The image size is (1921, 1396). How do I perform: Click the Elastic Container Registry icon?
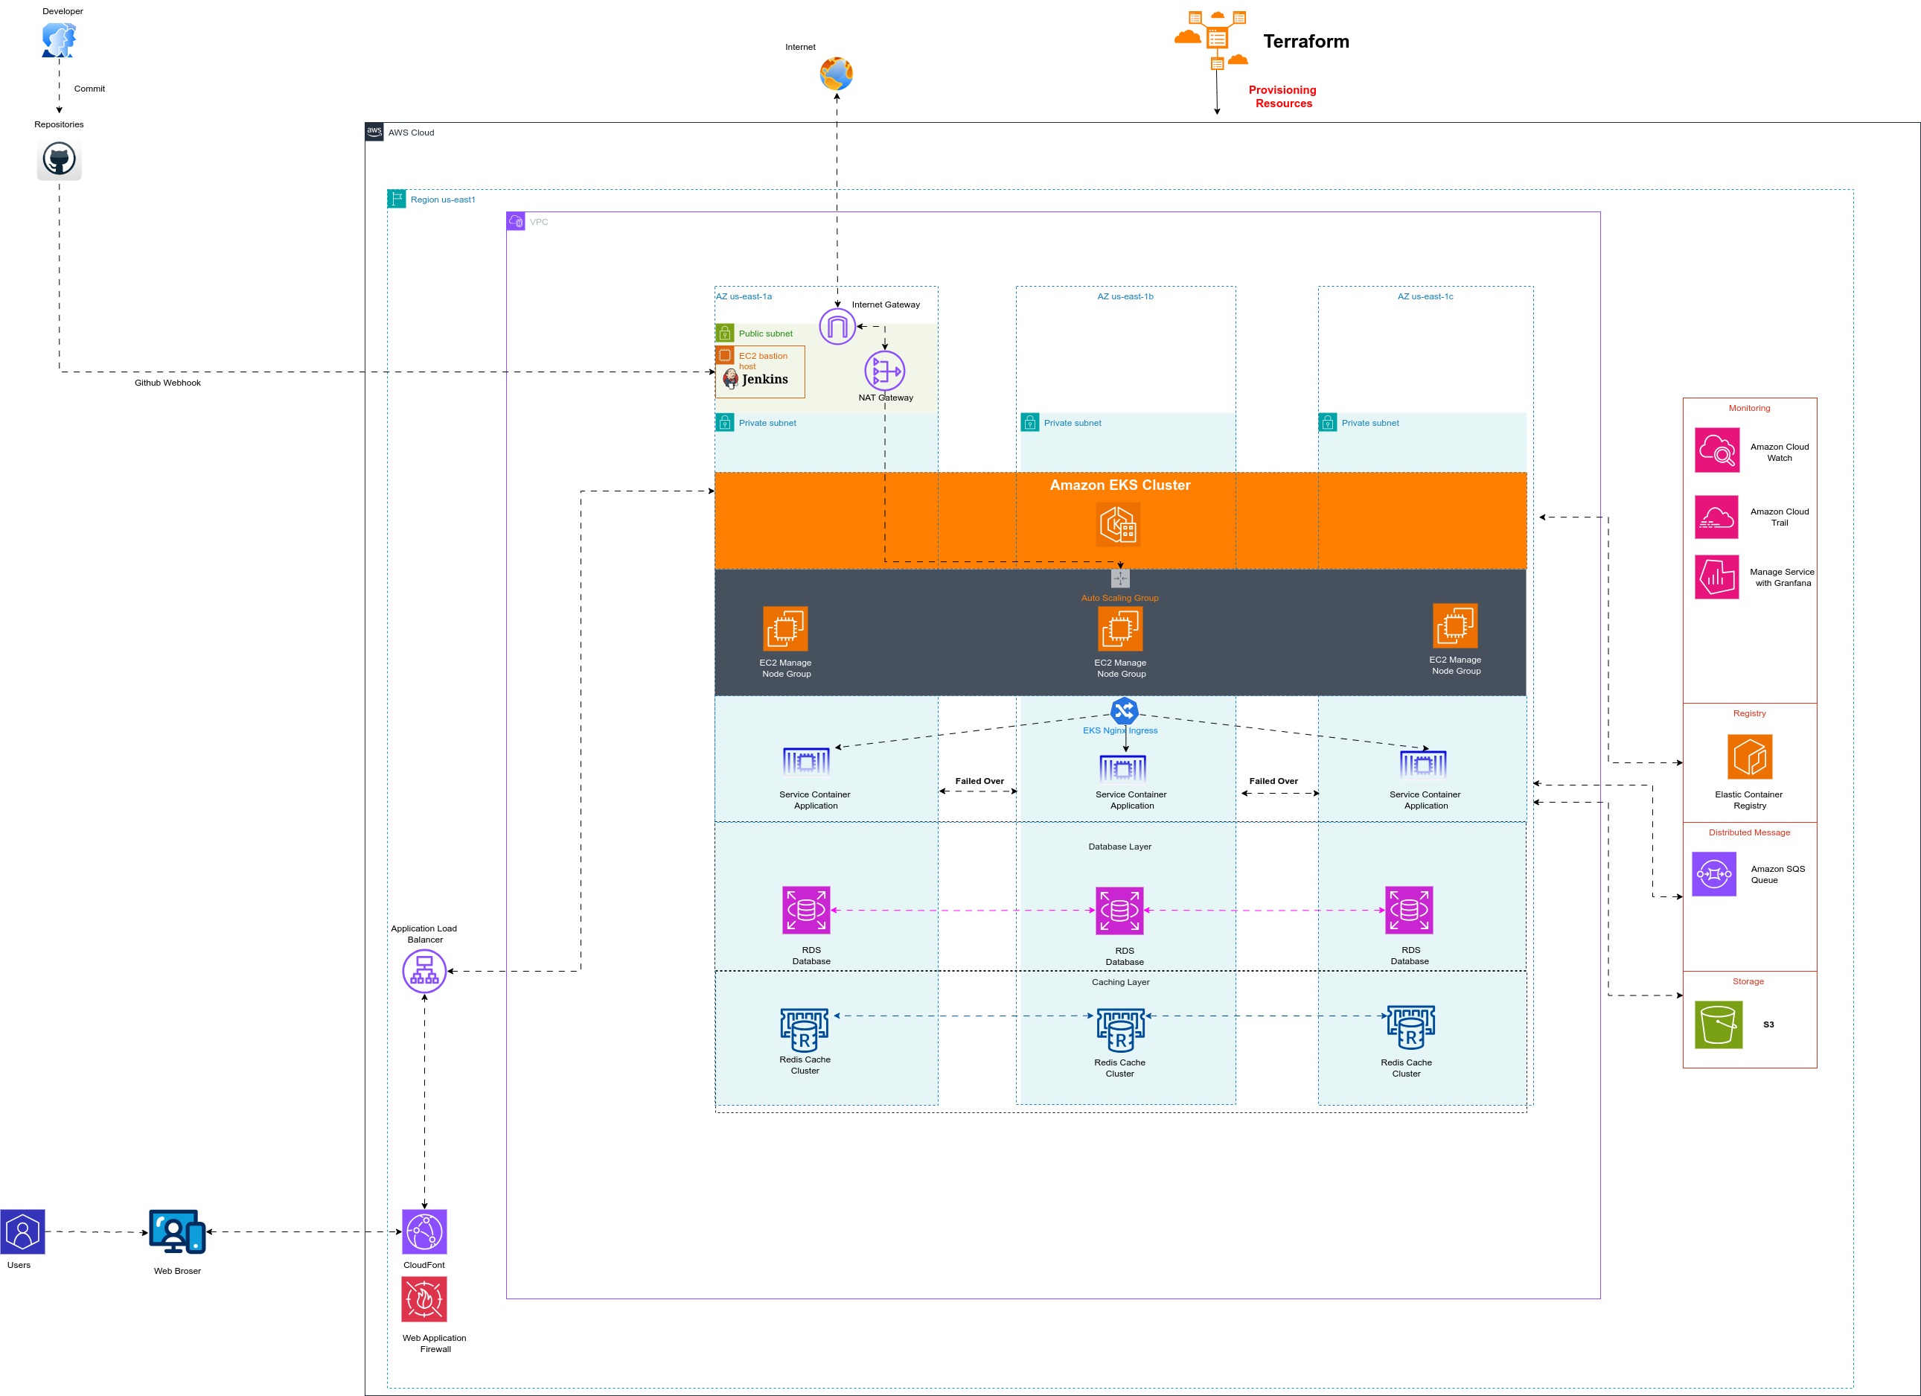(x=1749, y=758)
